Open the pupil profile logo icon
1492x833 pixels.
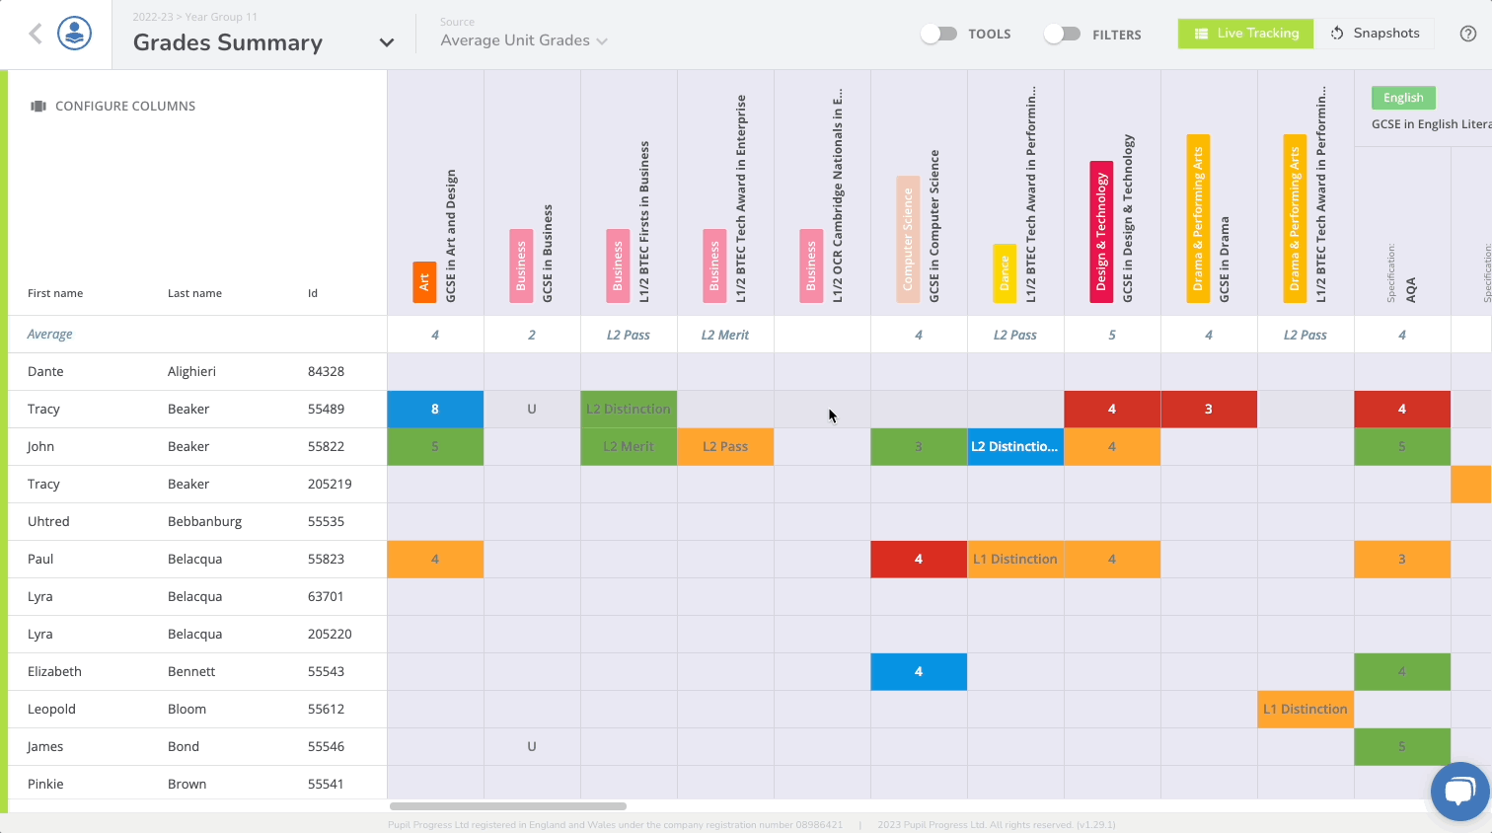click(x=74, y=34)
